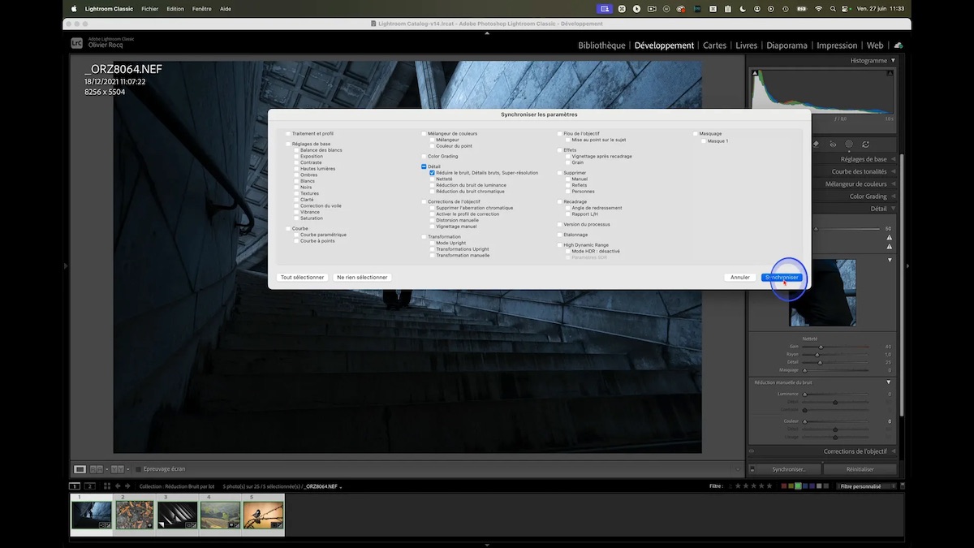Enable the Epreuvage écran checkbox
The width and height of the screenshot is (974, 548).
tap(138, 469)
